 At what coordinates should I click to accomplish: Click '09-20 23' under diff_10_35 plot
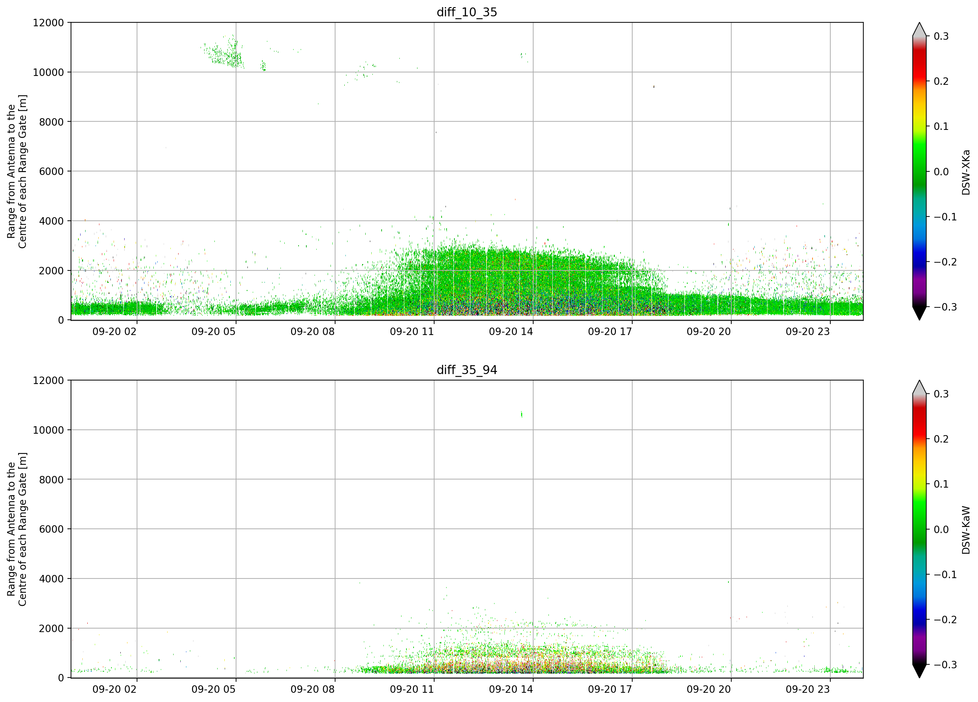coord(808,331)
